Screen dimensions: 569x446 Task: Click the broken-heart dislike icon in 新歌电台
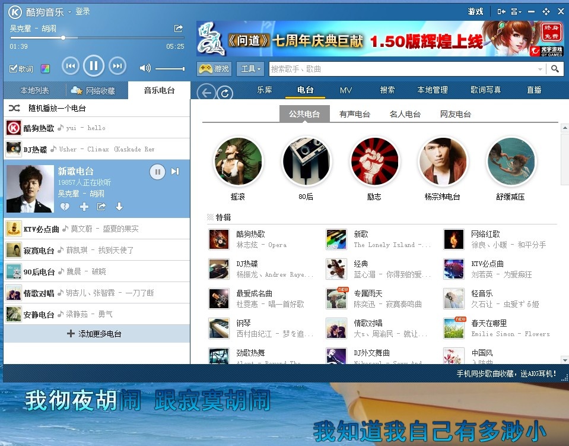[x=65, y=207]
